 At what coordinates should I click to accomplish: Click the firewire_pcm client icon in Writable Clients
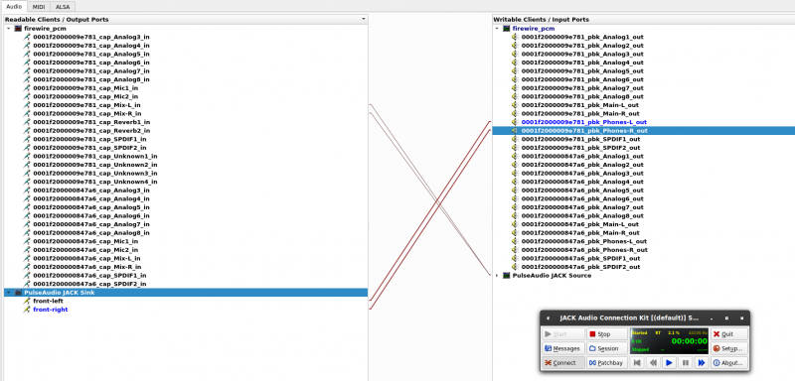[x=507, y=29]
